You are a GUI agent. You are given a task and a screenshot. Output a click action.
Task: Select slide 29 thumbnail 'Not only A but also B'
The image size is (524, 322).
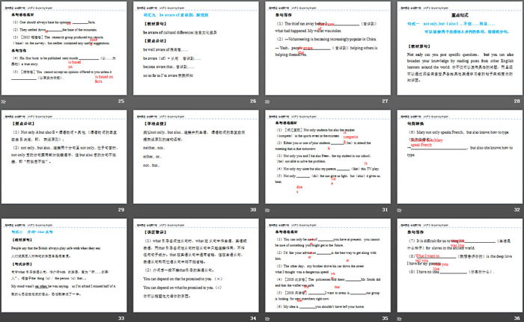coord(64,157)
